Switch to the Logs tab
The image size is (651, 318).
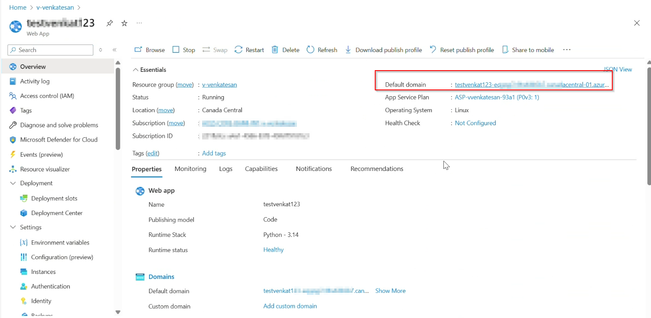point(226,168)
